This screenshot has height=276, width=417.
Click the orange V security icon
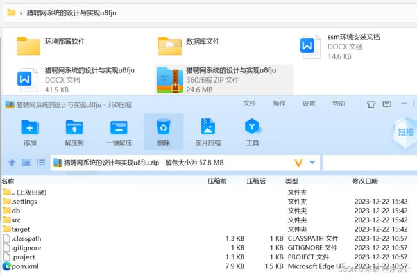click(x=298, y=163)
